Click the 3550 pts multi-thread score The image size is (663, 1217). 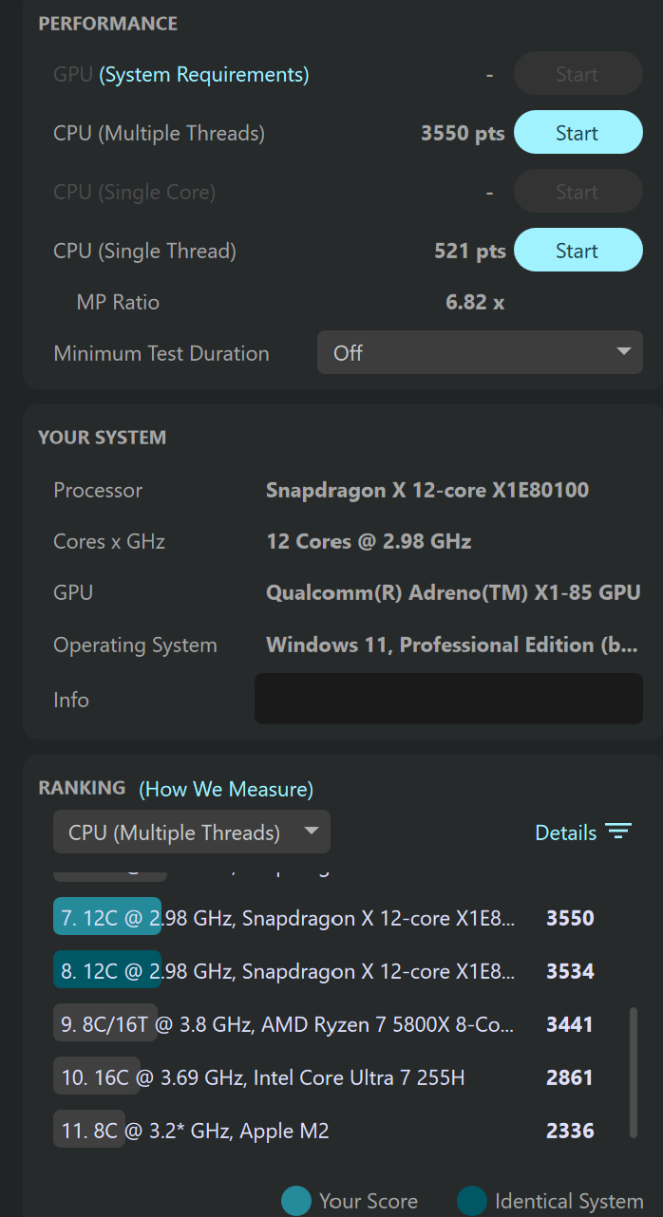[463, 133]
